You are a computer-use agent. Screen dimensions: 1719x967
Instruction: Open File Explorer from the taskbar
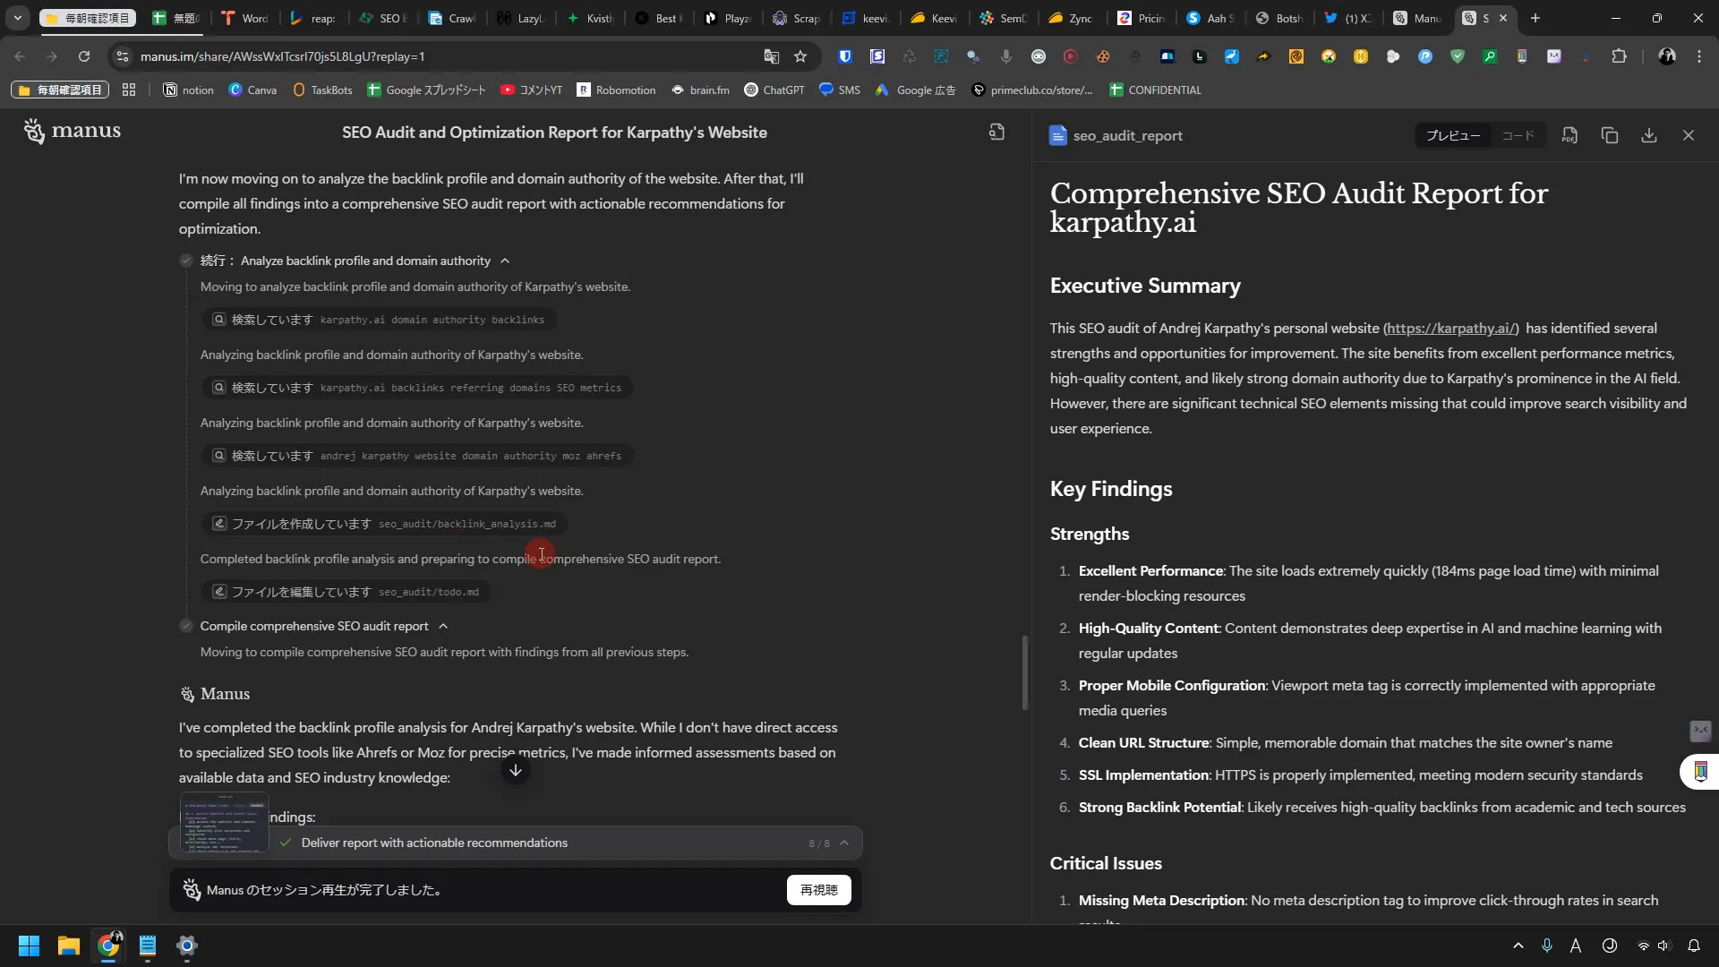68,946
